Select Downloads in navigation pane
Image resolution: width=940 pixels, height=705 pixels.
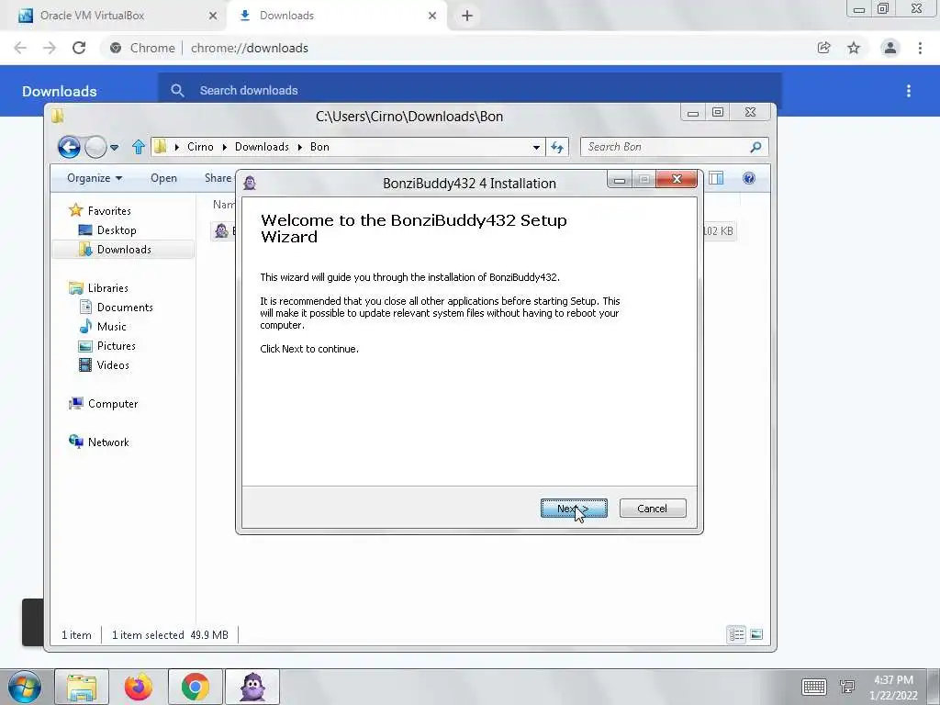click(x=124, y=250)
